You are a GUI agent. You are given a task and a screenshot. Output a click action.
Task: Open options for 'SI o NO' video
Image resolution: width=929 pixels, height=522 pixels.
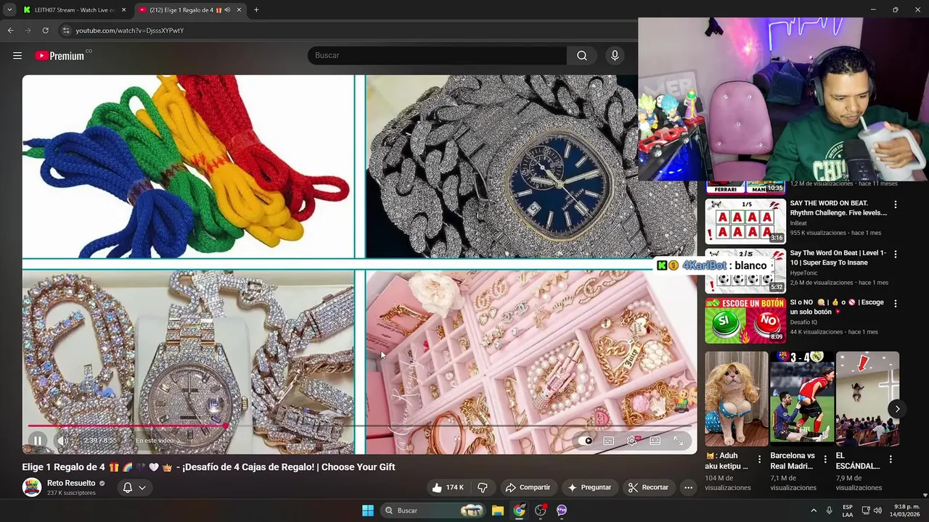(x=896, y=304)
